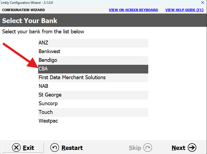The height and width of the screenshot is (154, 207).
Task: Click the Restart button label
Action: pos(72,148)
